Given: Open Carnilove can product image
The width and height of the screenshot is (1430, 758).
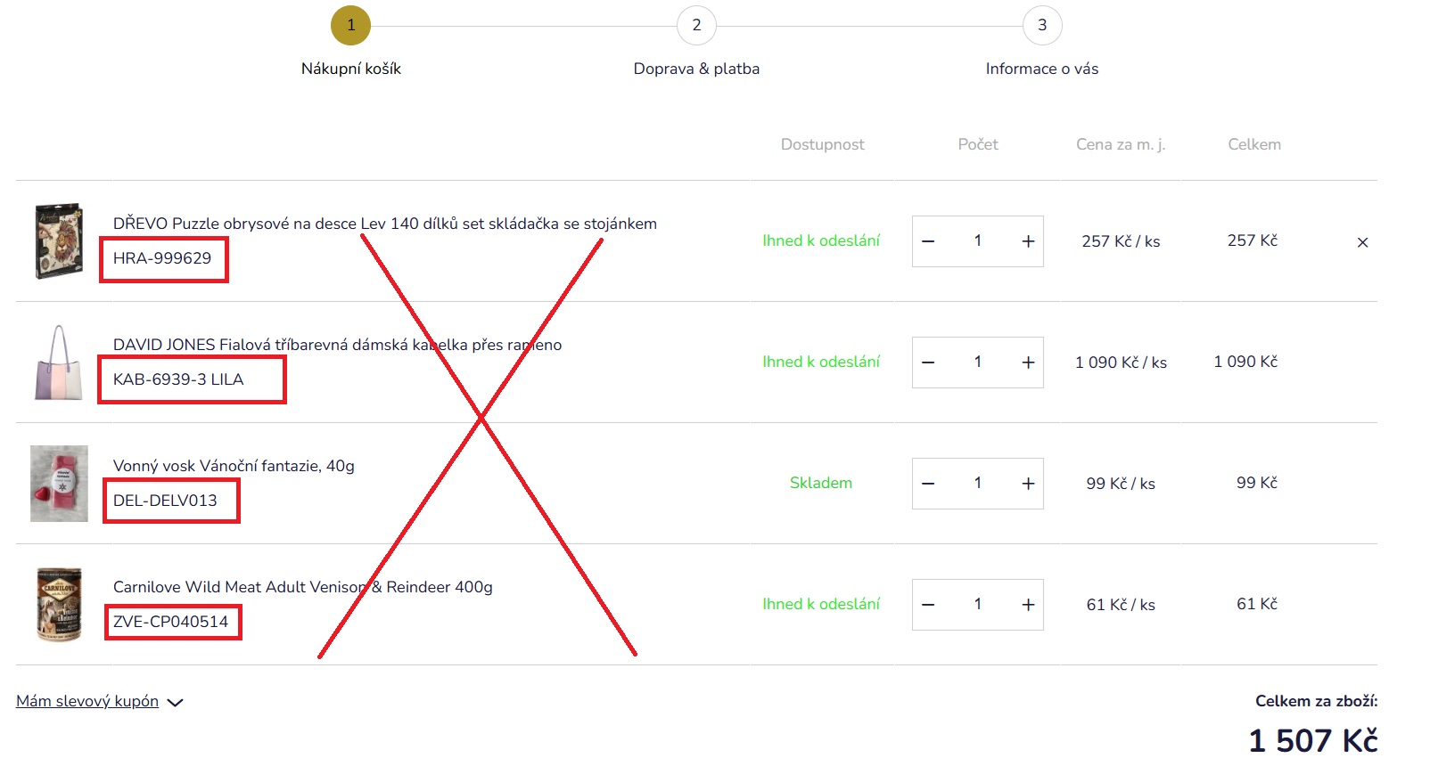Looking at the screenshot, I should tap(59, 605).
